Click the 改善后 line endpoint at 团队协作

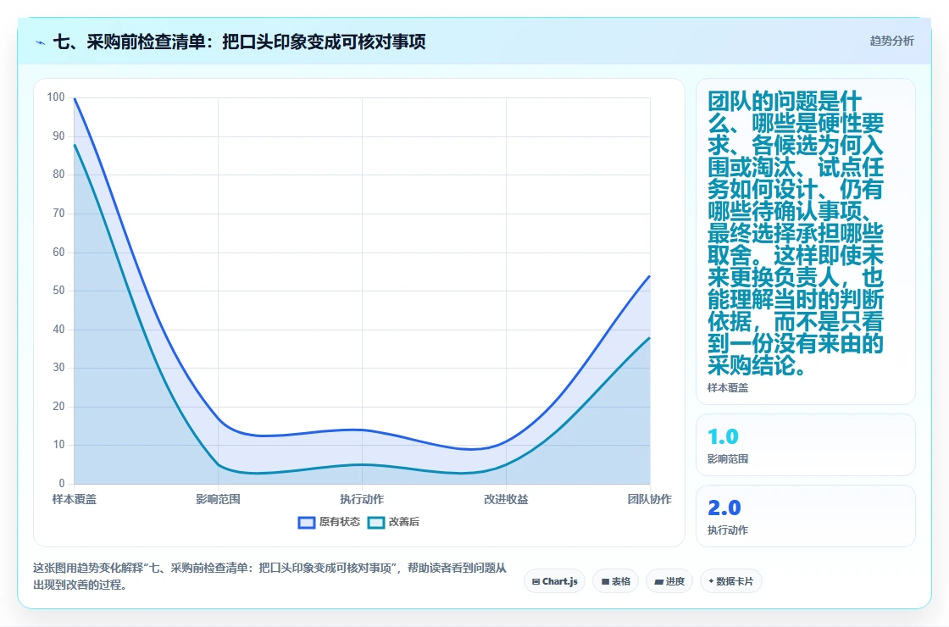pos(649,338)
